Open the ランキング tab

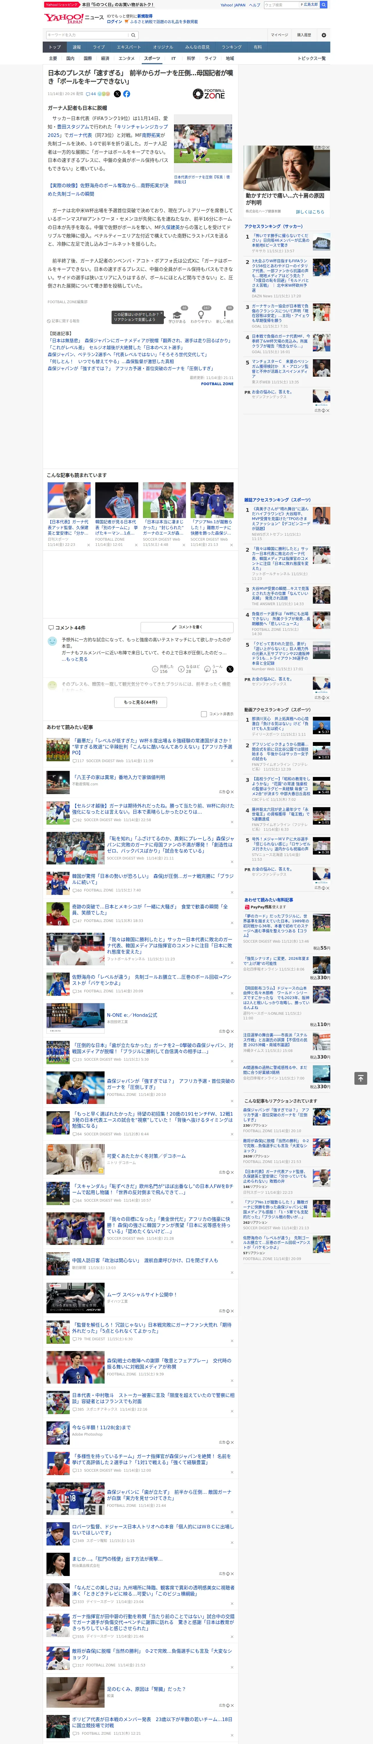tap(232, 47)
